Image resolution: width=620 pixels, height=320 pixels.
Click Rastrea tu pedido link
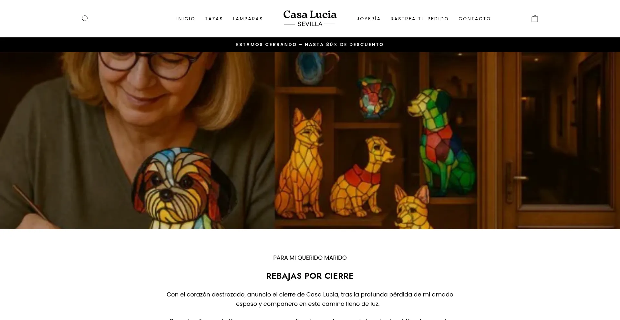[420, 19]
